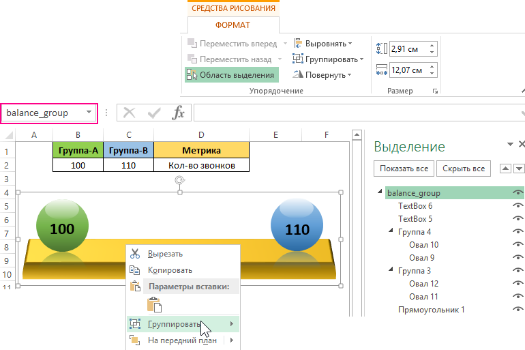This screenshot has width=525, height=350.
Task: Click Скрыть все button
Action: pyautogui.click(x=464, y=169)
